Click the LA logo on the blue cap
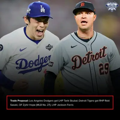Image resolution: width=120 pixels, height=120 pixels. pos(43,9)
